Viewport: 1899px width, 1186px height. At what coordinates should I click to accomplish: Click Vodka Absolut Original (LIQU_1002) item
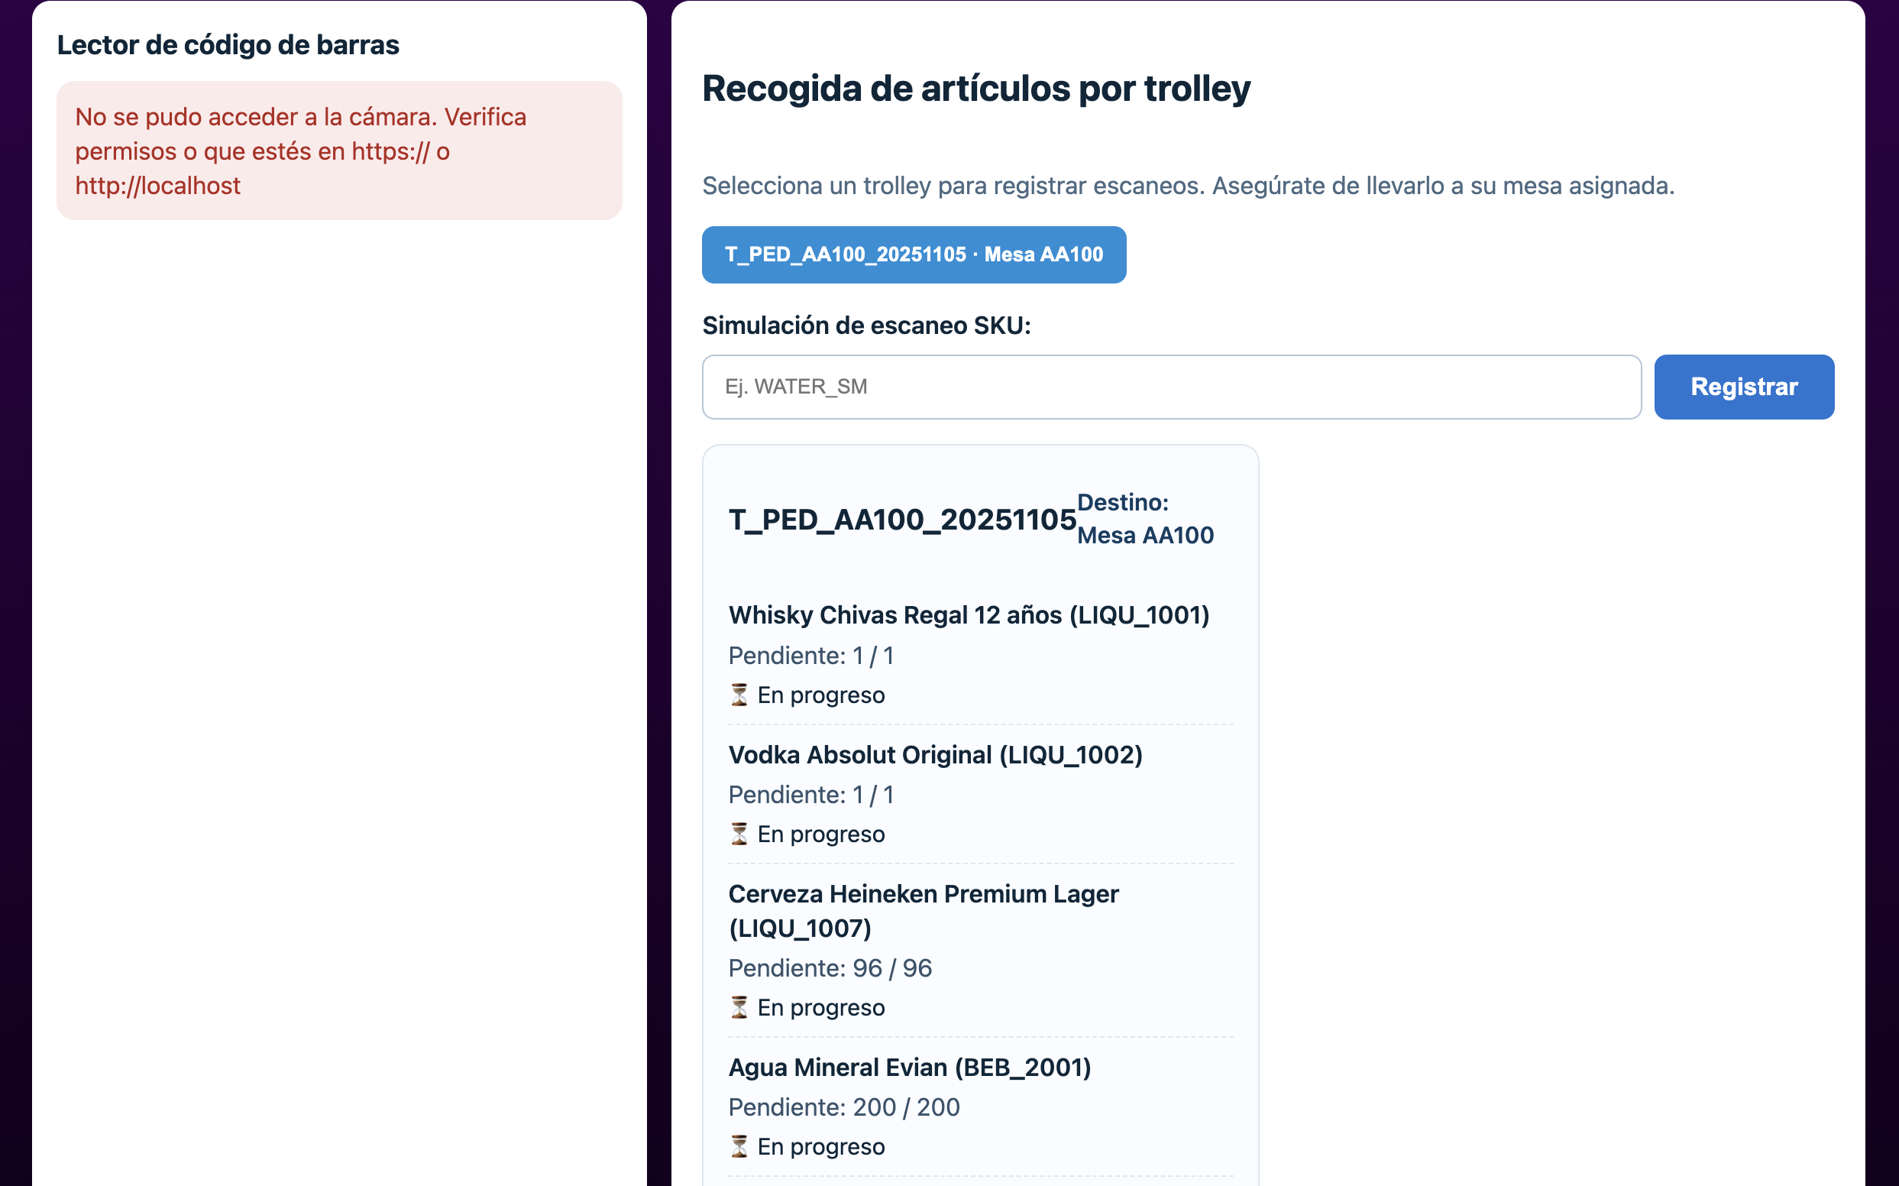tap(934, 754)
